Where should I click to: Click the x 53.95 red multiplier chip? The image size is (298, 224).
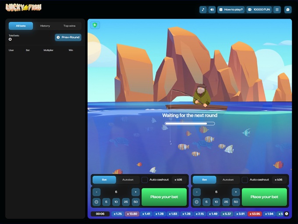pos(255,214)
